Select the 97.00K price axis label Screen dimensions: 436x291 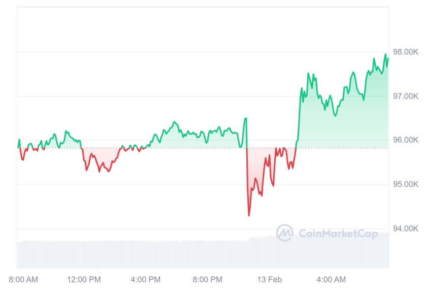tap(406, 96)
